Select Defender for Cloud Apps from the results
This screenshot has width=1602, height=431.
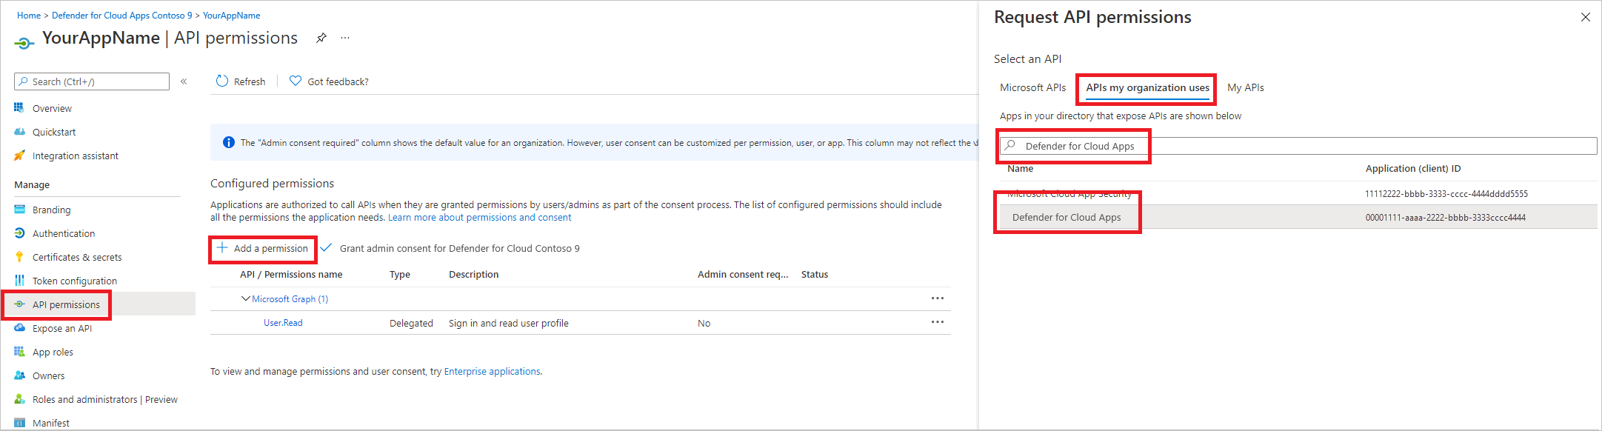click(1067, 216)
